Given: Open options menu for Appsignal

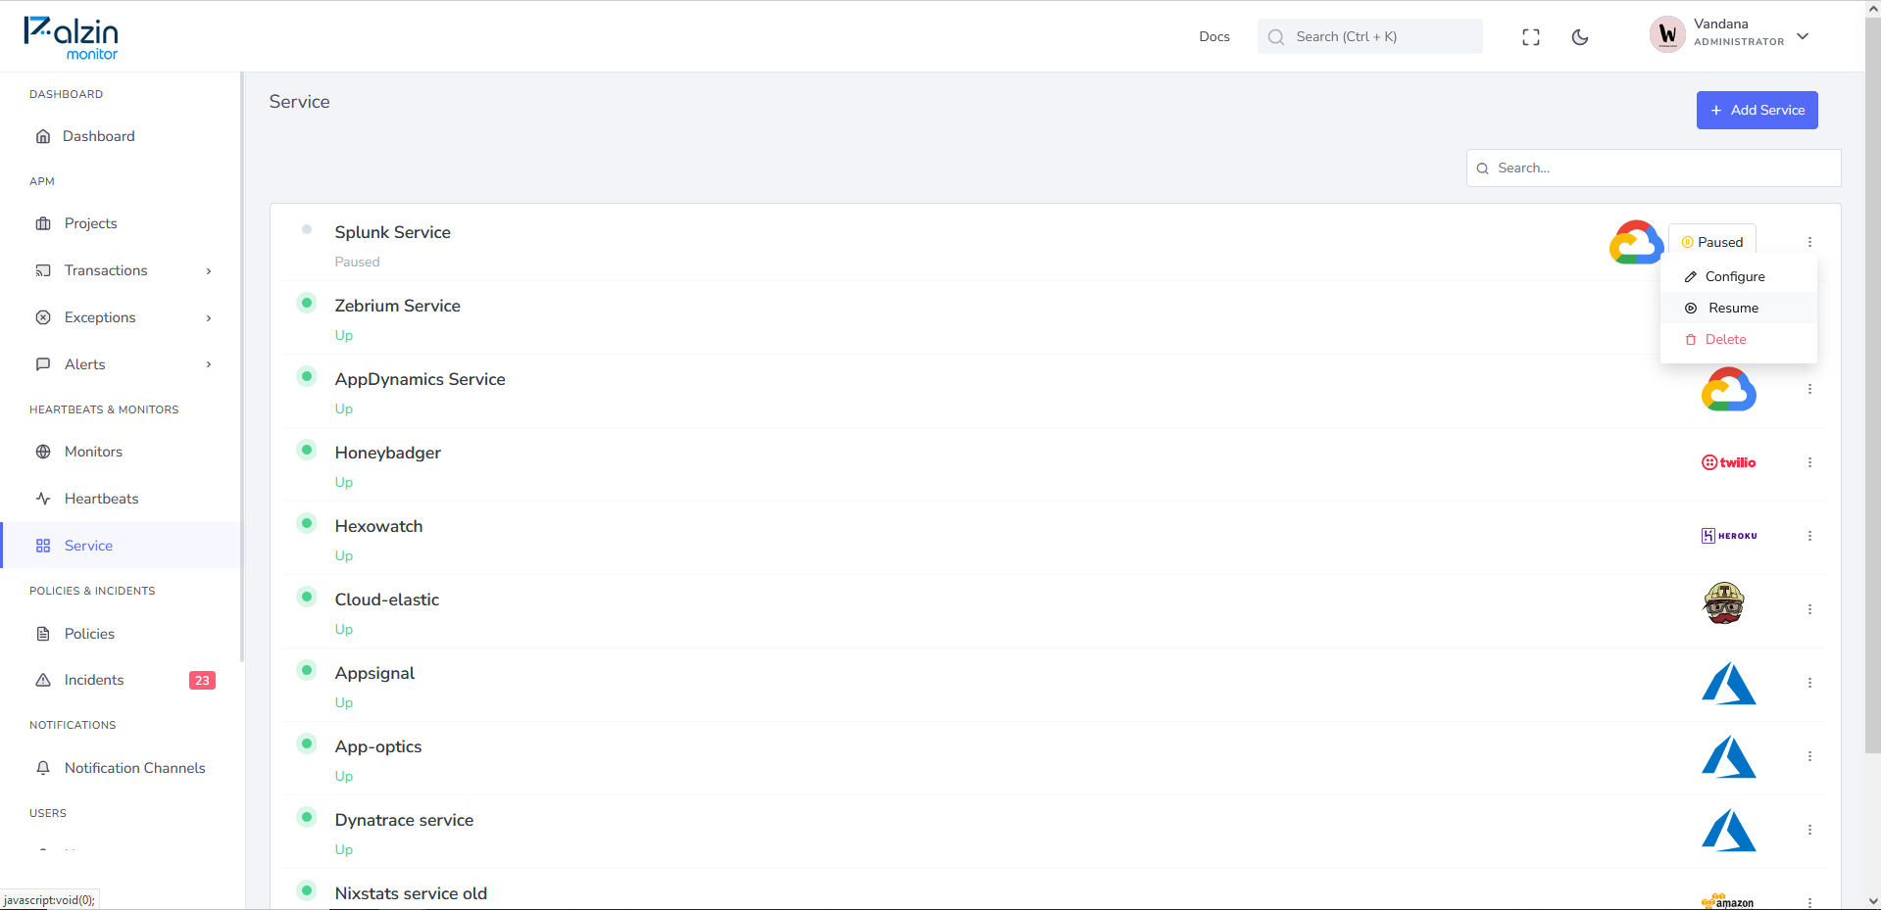Looking at the screenshot, I should click(x=1809, y=683).
